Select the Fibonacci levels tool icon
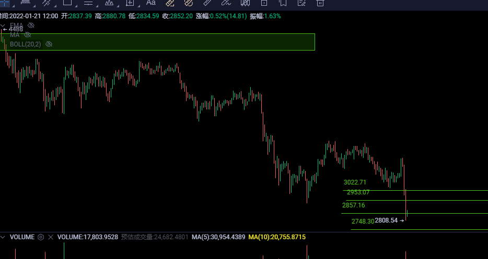This screenshot has height=259, width=488. [x=26, y=3]
